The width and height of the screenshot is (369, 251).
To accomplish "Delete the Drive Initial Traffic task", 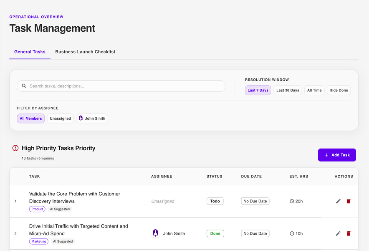I will pos(349,233).
